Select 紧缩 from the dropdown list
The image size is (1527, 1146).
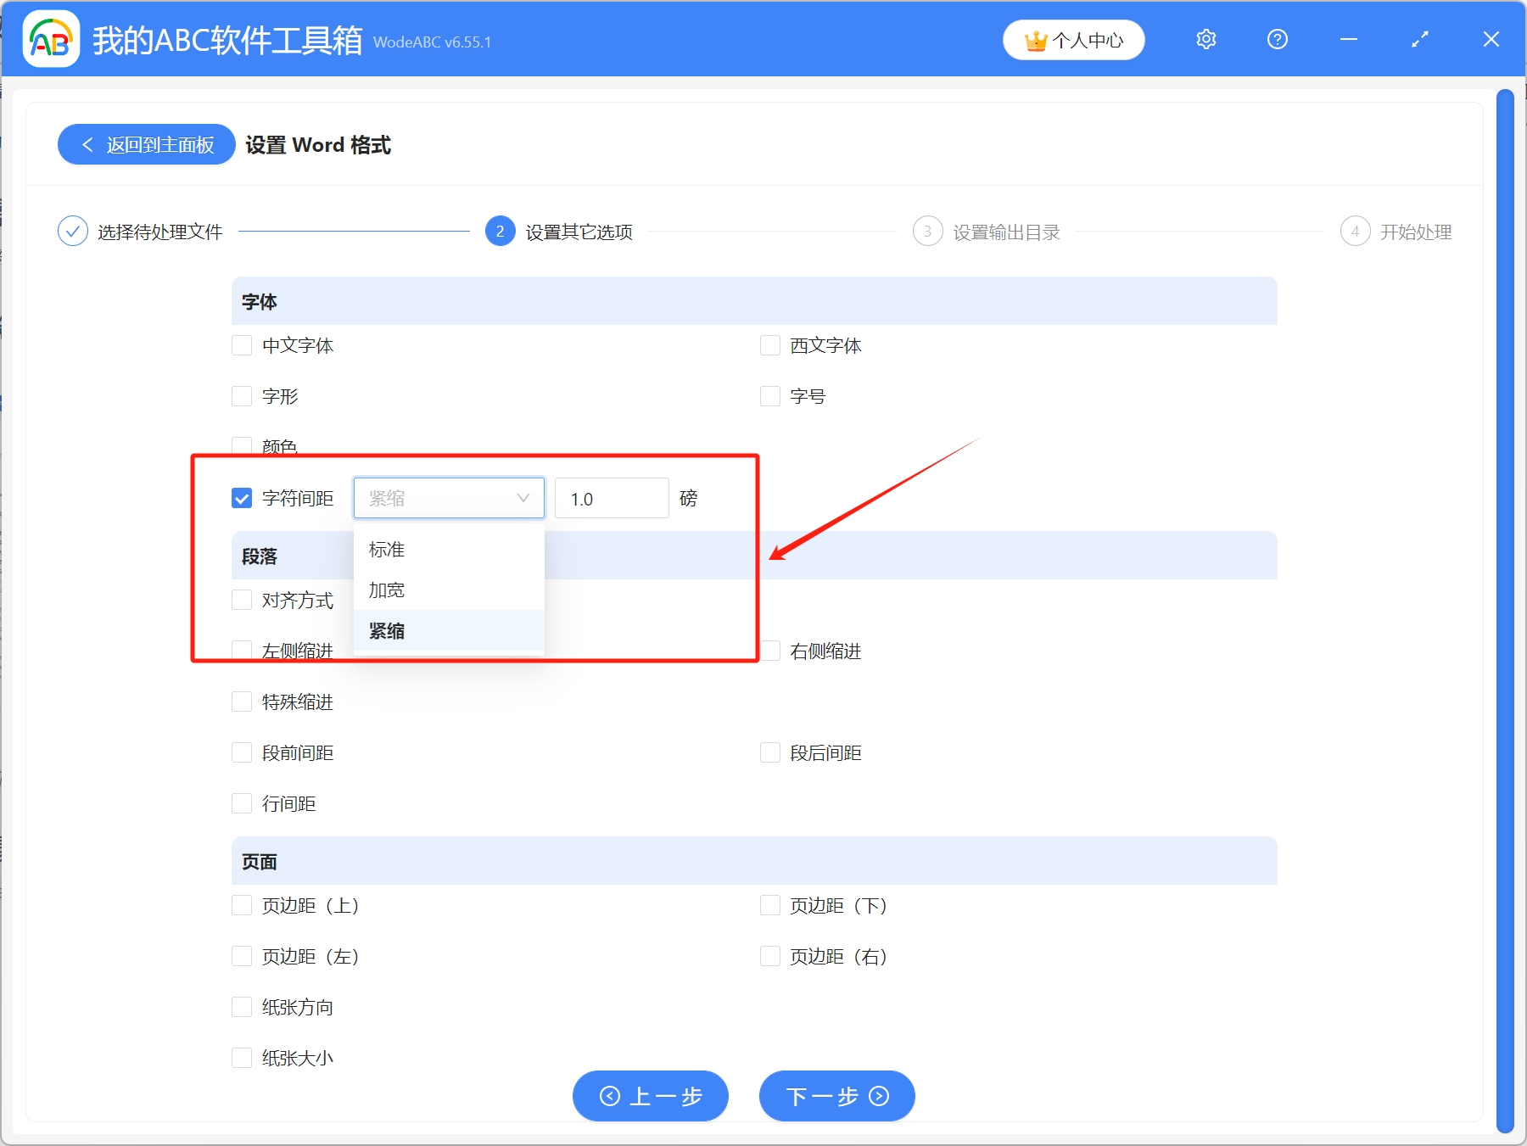coord(387,630)
